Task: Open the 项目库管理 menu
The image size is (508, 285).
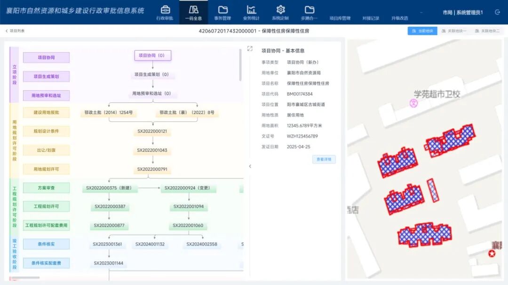Action: click(340, 18)
